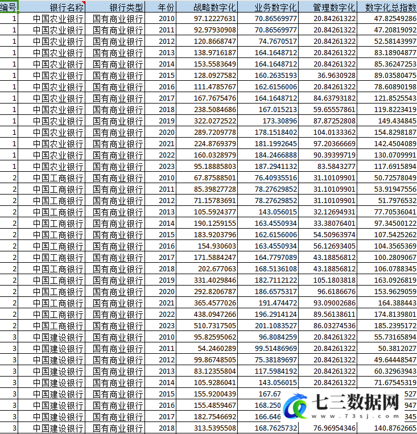This screenshot has width=417, height=434.
Task: Click the cell with value 92.97930908
Action: pyautogui.click(x=207, y=30)
